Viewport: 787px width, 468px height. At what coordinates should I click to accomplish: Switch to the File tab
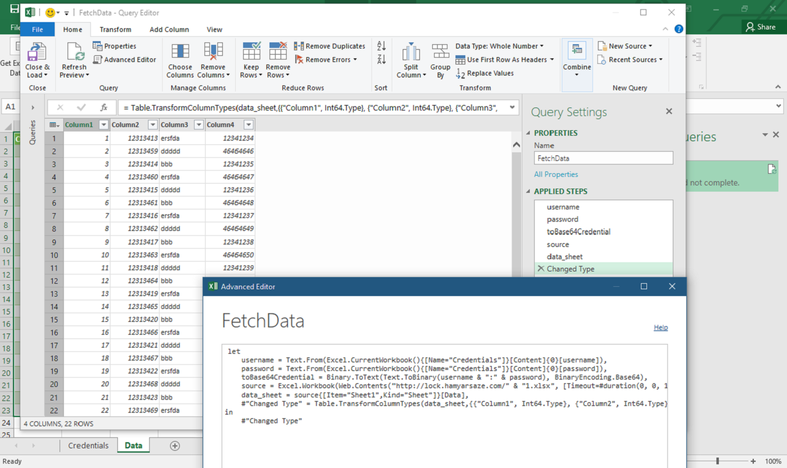(x=37, y=29)
